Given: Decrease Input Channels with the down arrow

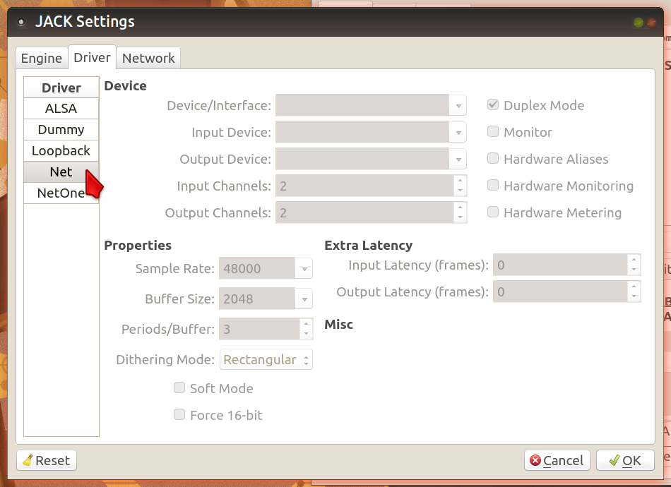Looking at the screenshot, I should [460, 191].
